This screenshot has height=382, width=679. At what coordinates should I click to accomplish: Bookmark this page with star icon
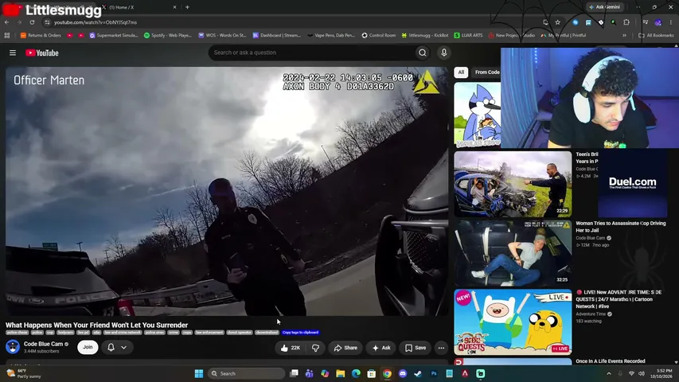click(x=558, y=22)
